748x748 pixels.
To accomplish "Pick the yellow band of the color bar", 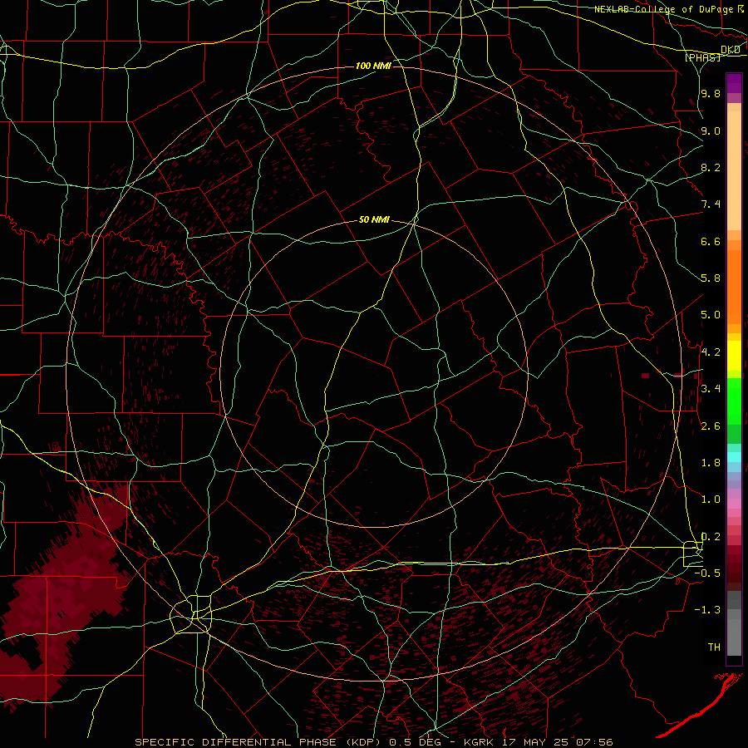I will tap(734, 356).
